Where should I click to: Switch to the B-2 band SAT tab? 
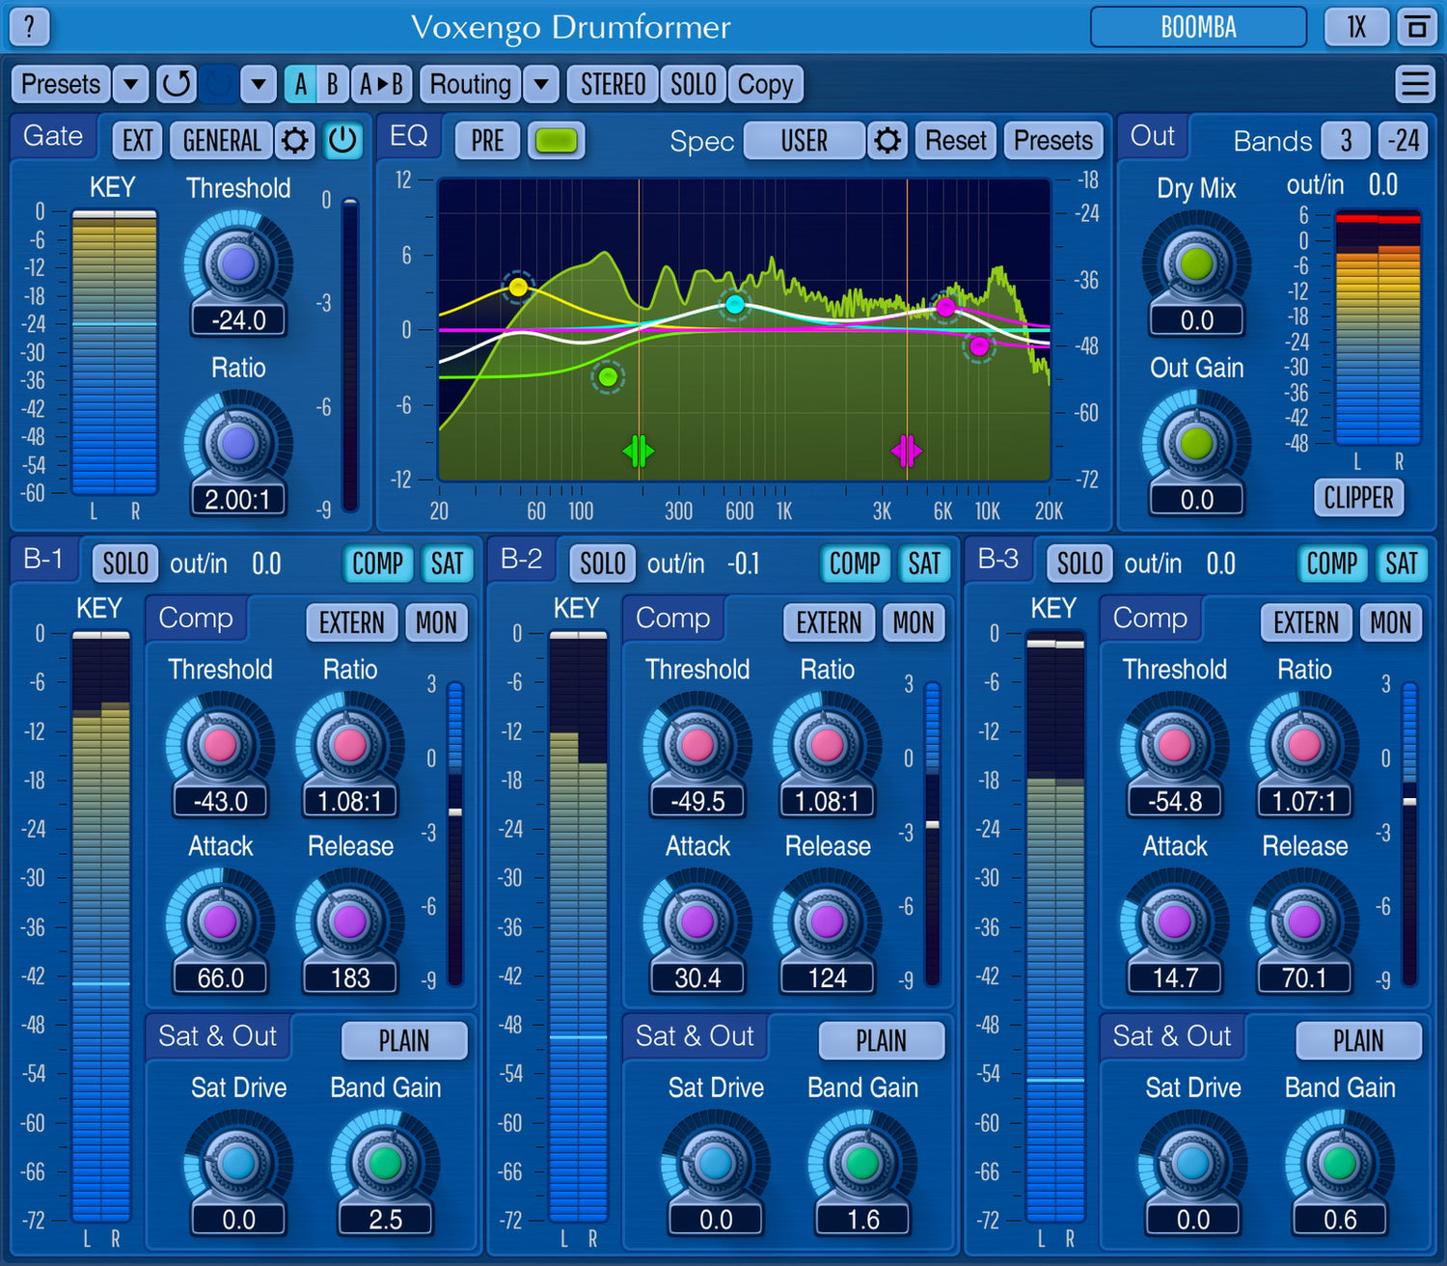pos(923,564)
